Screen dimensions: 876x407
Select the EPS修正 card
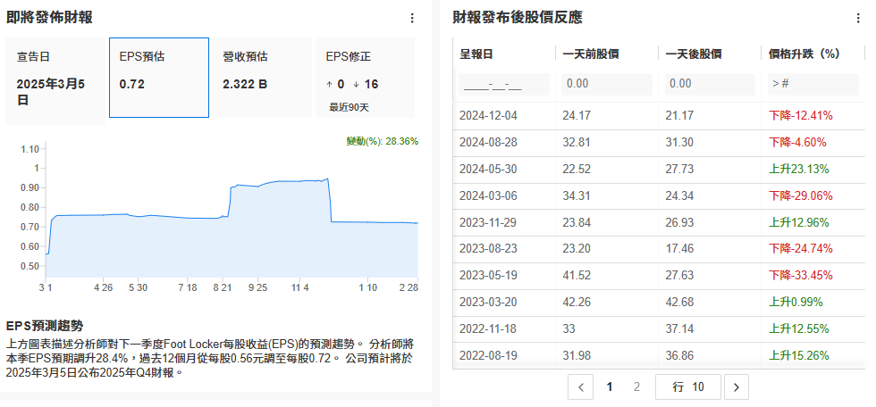point(365,77)
